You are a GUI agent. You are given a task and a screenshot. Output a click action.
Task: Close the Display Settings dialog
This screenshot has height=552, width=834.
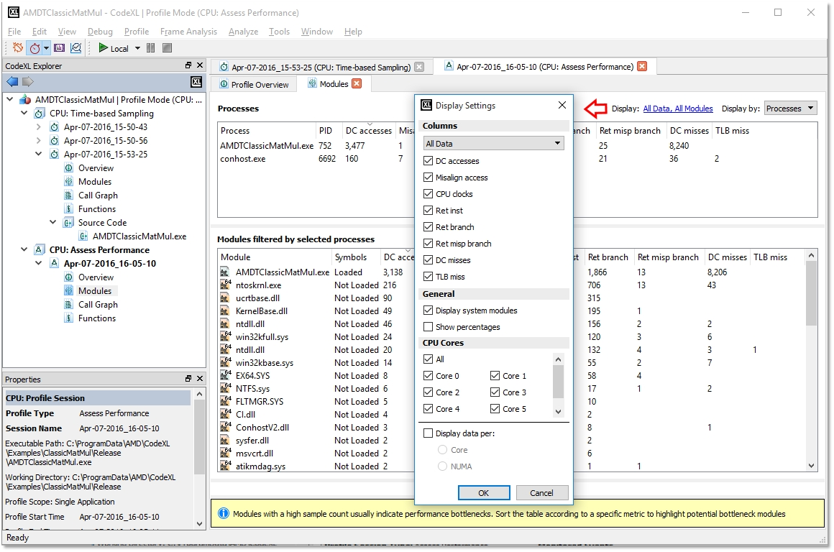click(x=562, y=105)
